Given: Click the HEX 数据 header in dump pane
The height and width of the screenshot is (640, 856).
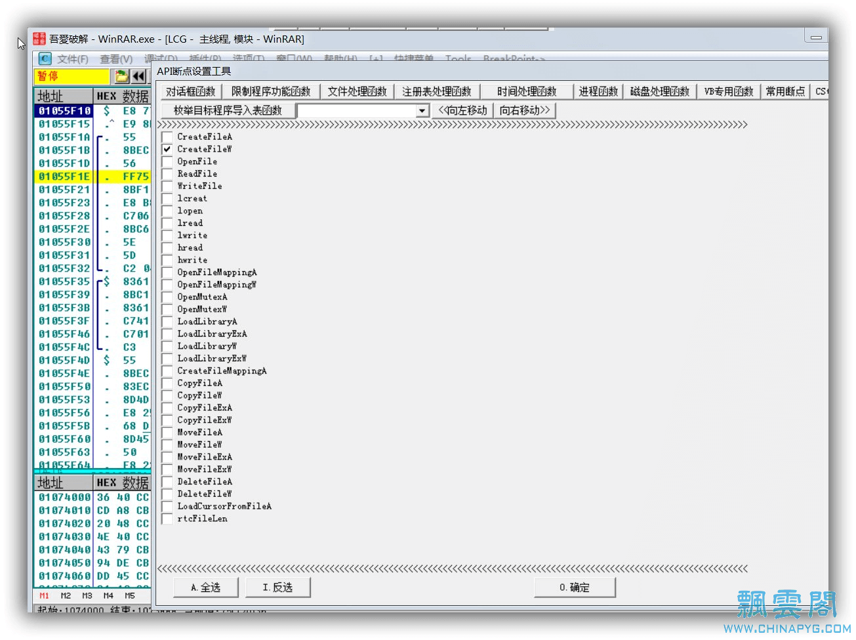Looking at the screenshot, I should pos(123,482).
